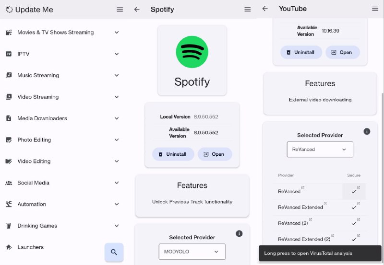
Task: Click the back arrow beside Spotify title
Action: 137,10
